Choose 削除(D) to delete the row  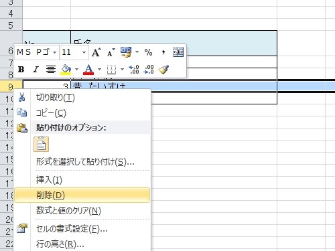[x=82, y=195]
